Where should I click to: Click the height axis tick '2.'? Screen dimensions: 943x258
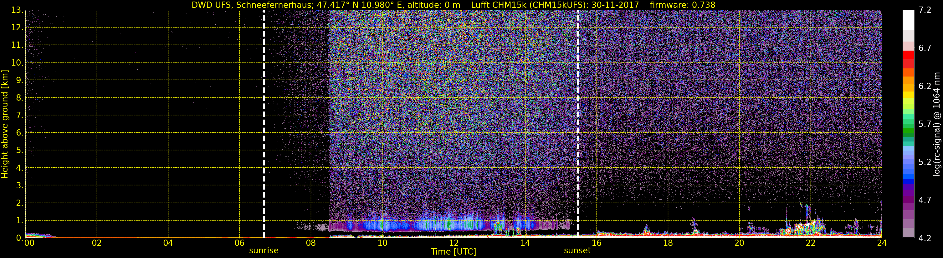[19, 203]
